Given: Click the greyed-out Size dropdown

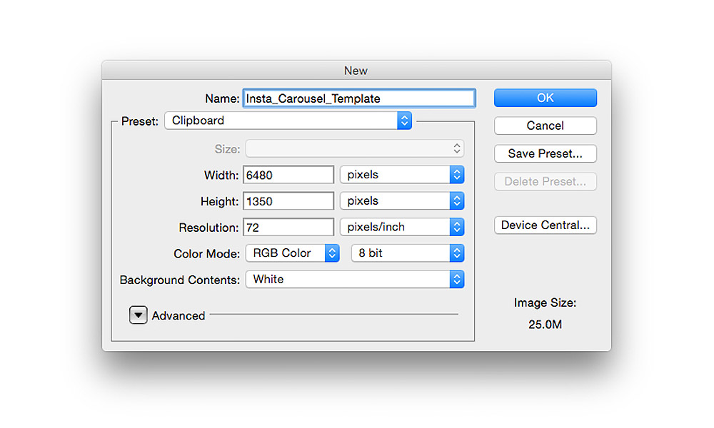Looking at the screenshot, I should 354,149.
